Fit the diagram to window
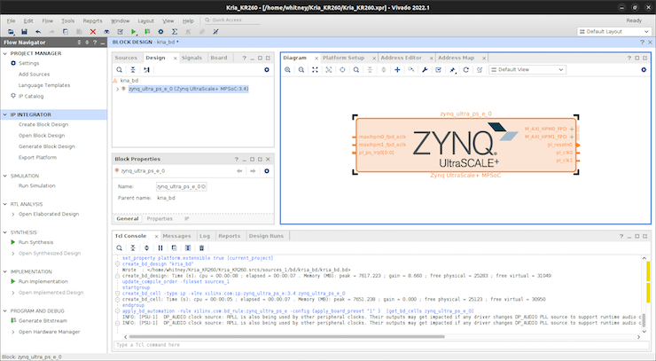656x361 pixels. point(315,70)
